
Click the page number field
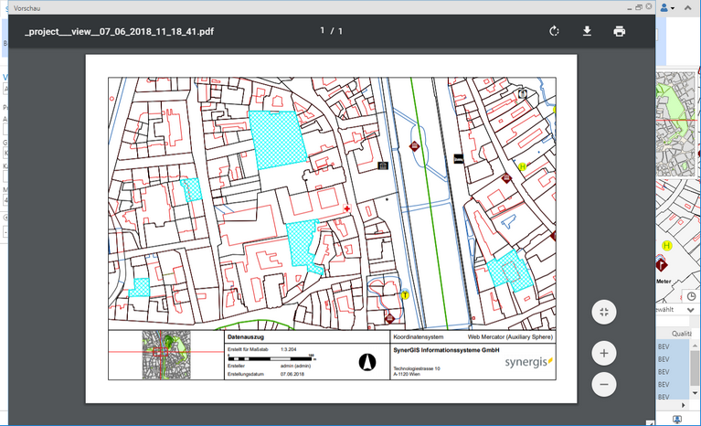[323, 31]
